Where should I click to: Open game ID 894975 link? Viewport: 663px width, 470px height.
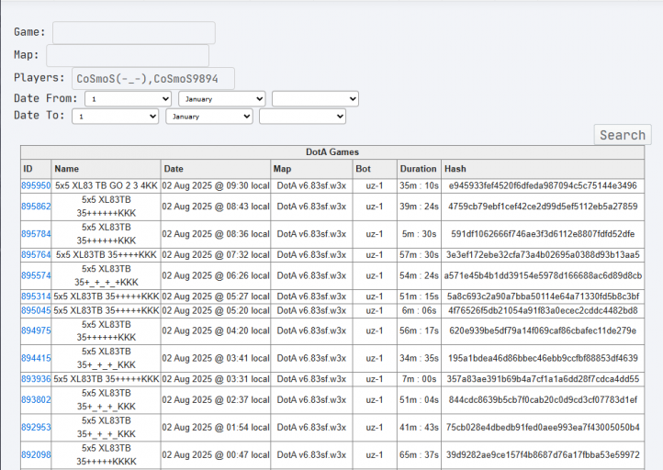(36, 330)
